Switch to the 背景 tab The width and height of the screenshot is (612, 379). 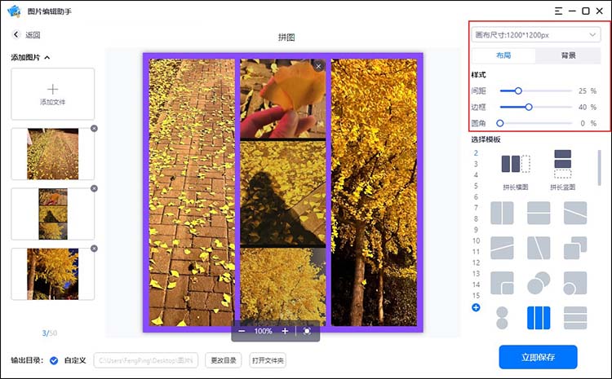568,55
